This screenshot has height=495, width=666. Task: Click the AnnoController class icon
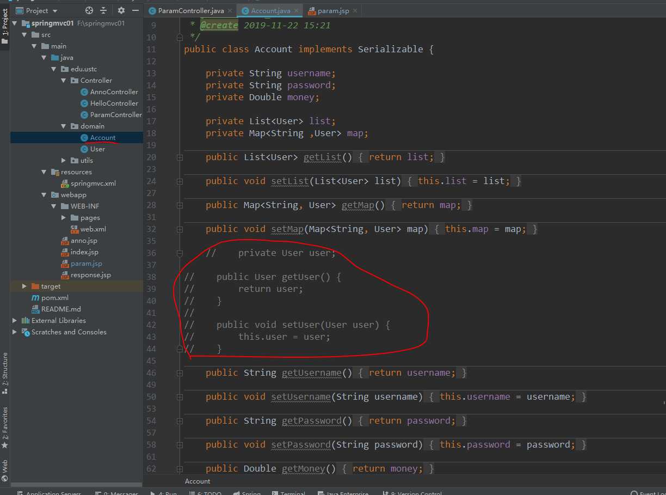tap(84, 92)
